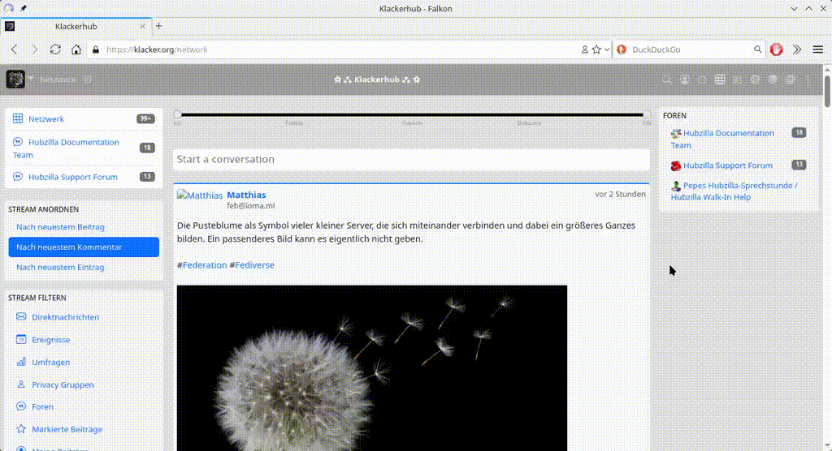Open the DuckDuckGo search engine icon
Screen dimensions: 832x451
[622, 49]
